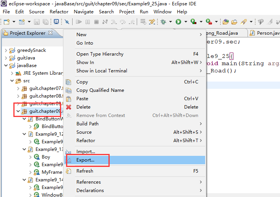Switch to the Person.java editor tab
The width and height of the screenshot is (280, 197).
click(x=265, y=33)
